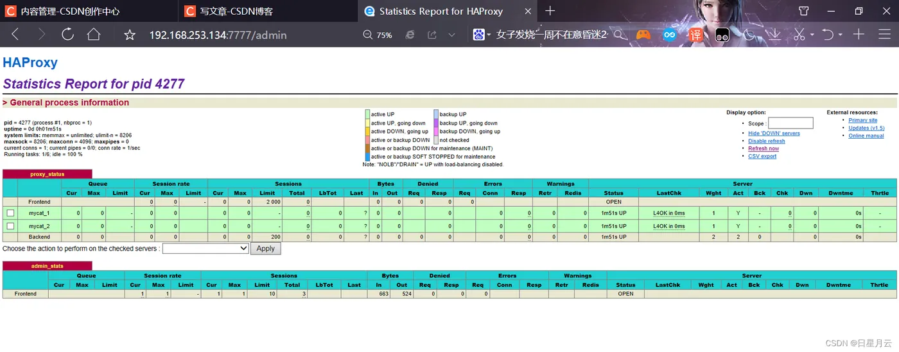Click the plus icon in browser toolbar
Image resolution: width=899 pixels, height=352 pixels.
coord(859,35)
